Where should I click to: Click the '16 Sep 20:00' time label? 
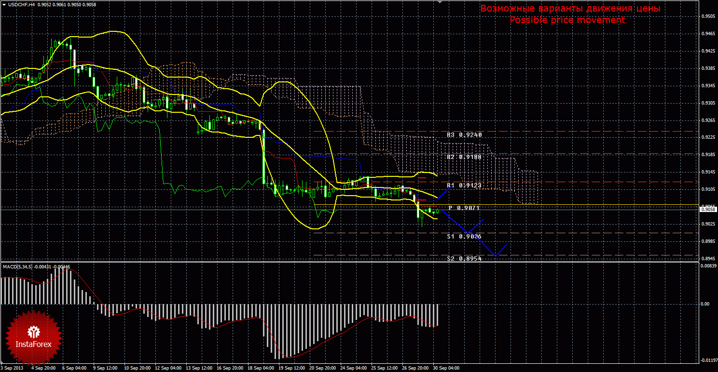pyautogui.click(x=230, y=368)
